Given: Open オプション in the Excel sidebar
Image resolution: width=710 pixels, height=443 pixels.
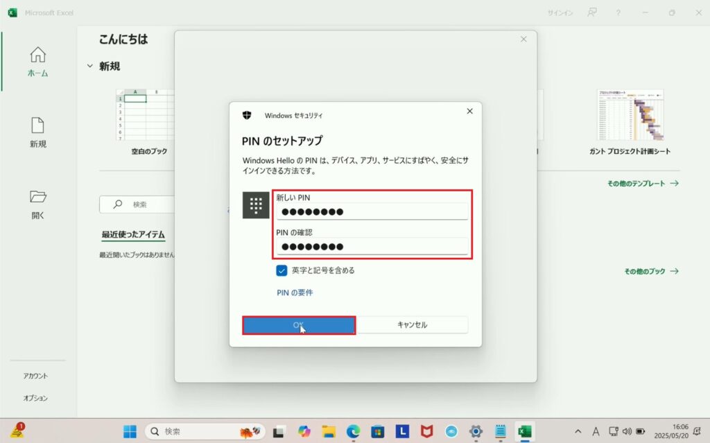Looking at the screenshot, I should (x=35, y=398).
